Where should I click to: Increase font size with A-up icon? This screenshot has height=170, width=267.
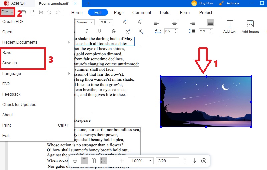[x=124, y=22]
